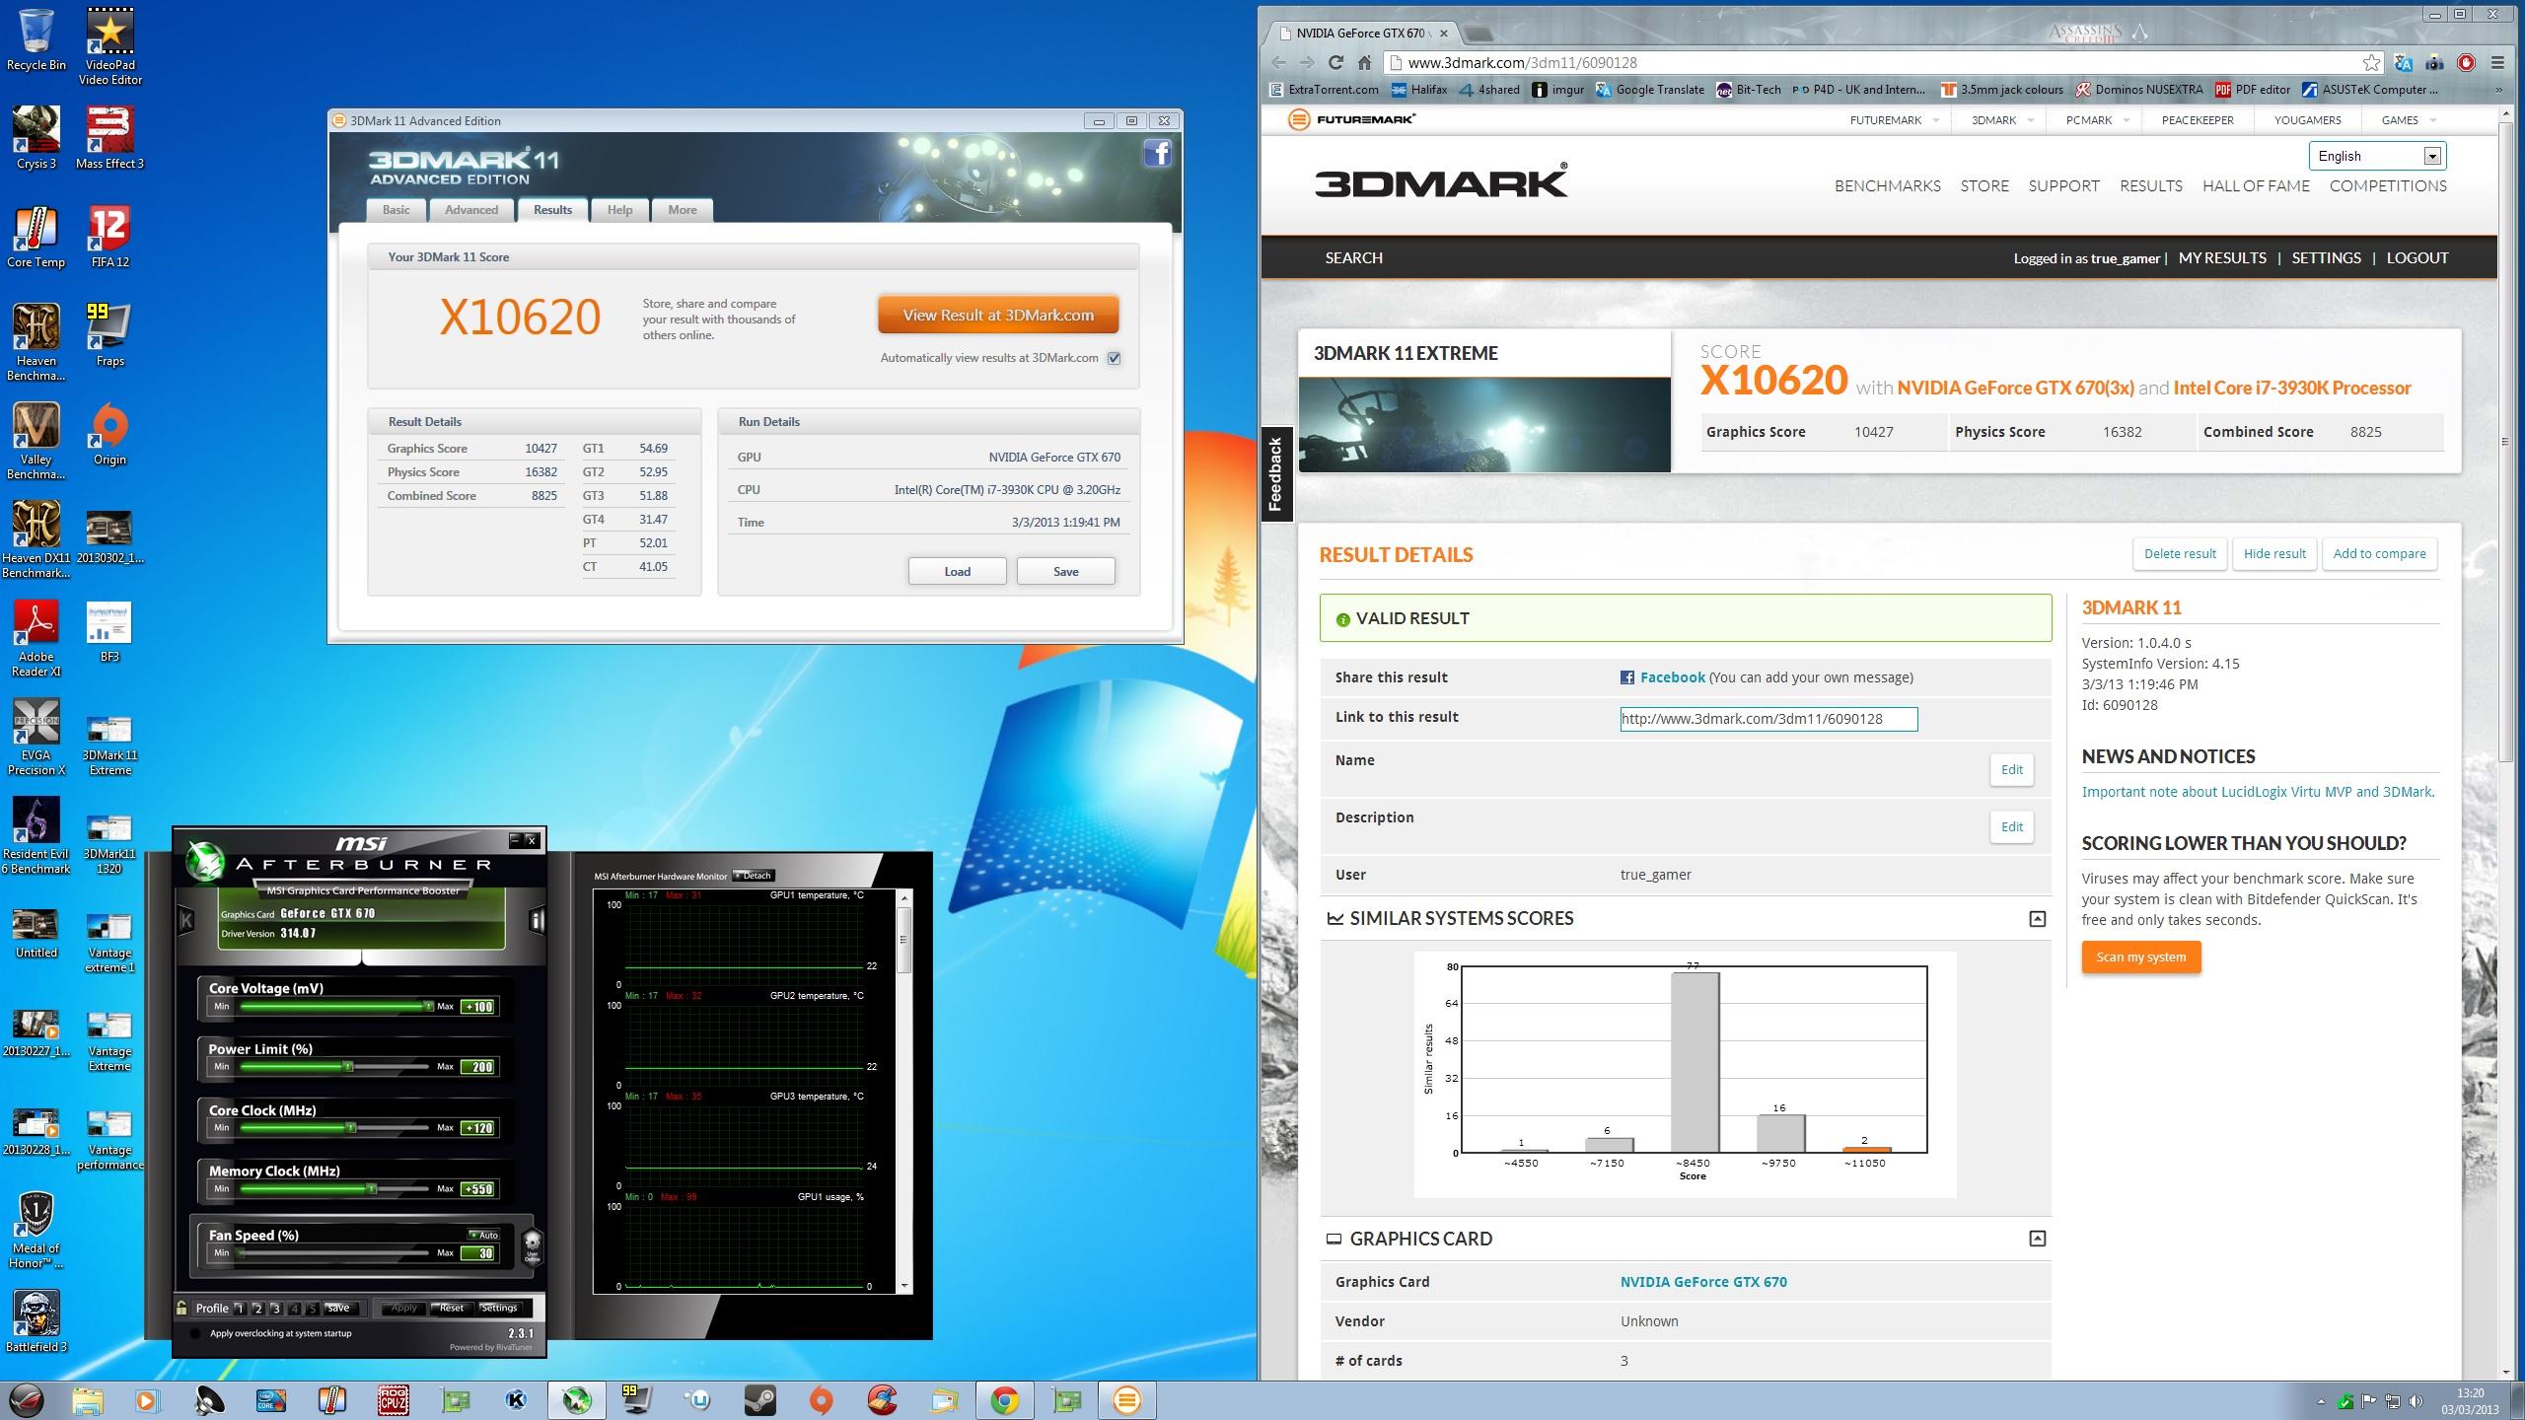This screenshot has width=2525, height=1420.
Task: Open the Help tab in 3DMark 11
Action: point(619,210)
